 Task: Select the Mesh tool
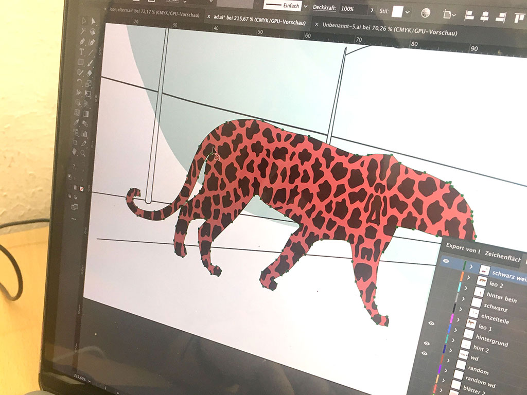pos(77,113)
